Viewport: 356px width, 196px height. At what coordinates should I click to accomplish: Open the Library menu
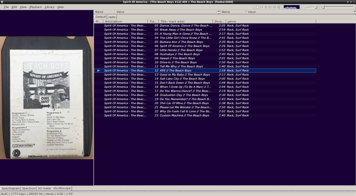point(50,7)
